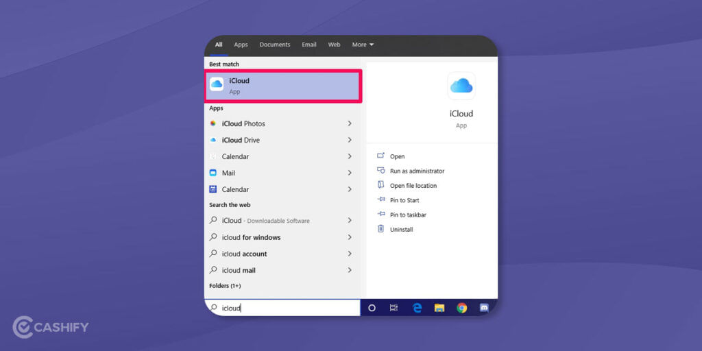Viewport: 702px width, 351px height.
Task: Click magnifier icon beside icloud for windows
Action: [214, 237]
